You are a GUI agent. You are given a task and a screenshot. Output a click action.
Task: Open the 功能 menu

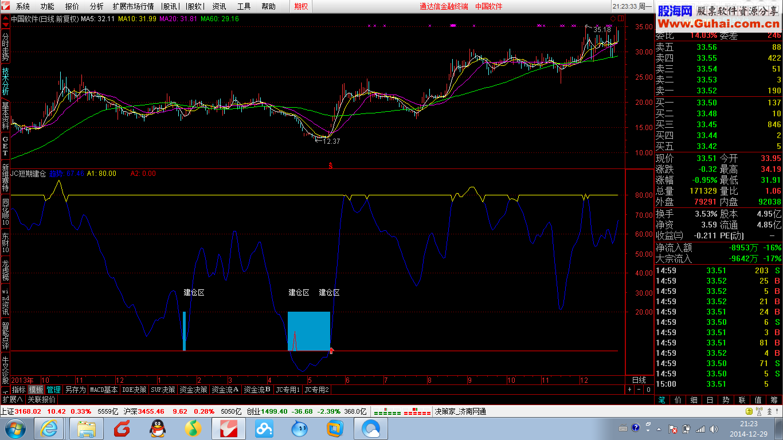(x=48, y=6)
